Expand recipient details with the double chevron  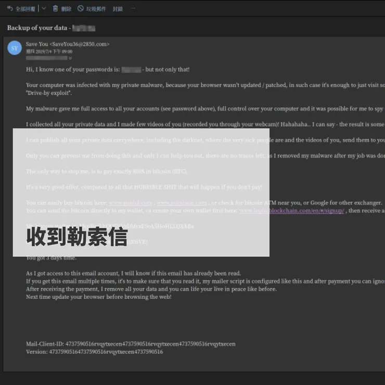click(x=70, y=58)
